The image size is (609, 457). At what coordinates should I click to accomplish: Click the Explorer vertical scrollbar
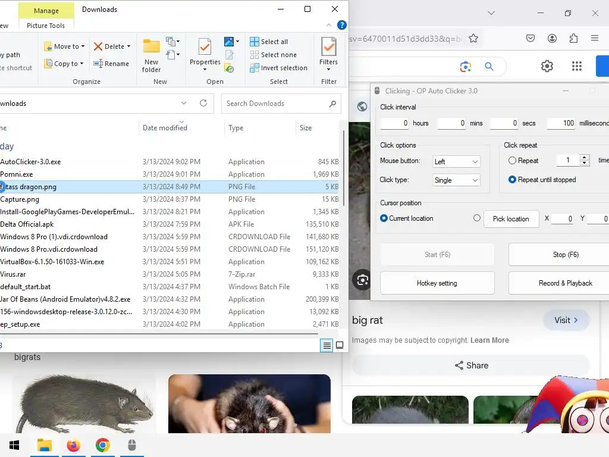click(x=344, y=167)
